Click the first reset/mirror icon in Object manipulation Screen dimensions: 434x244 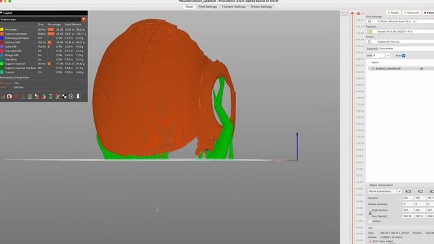408,191
